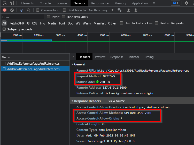Clear the network log

pos(12,10)
